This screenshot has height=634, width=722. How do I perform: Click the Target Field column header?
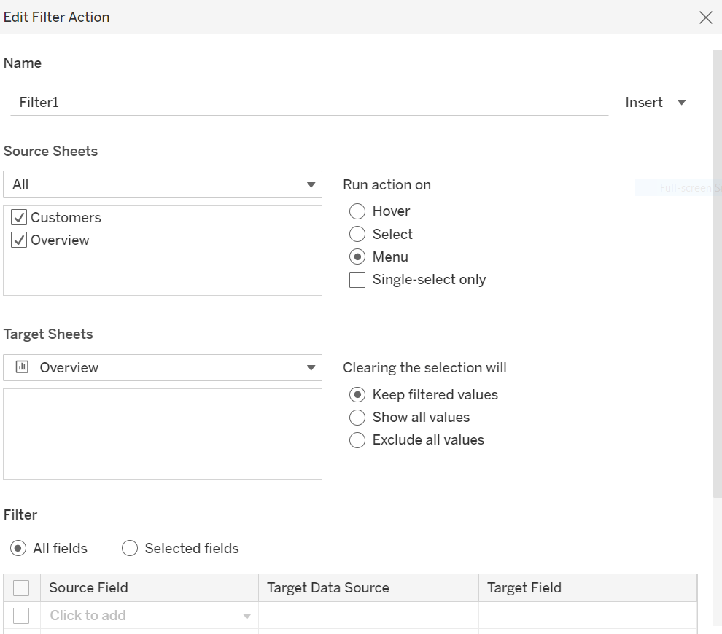point(588,587)
